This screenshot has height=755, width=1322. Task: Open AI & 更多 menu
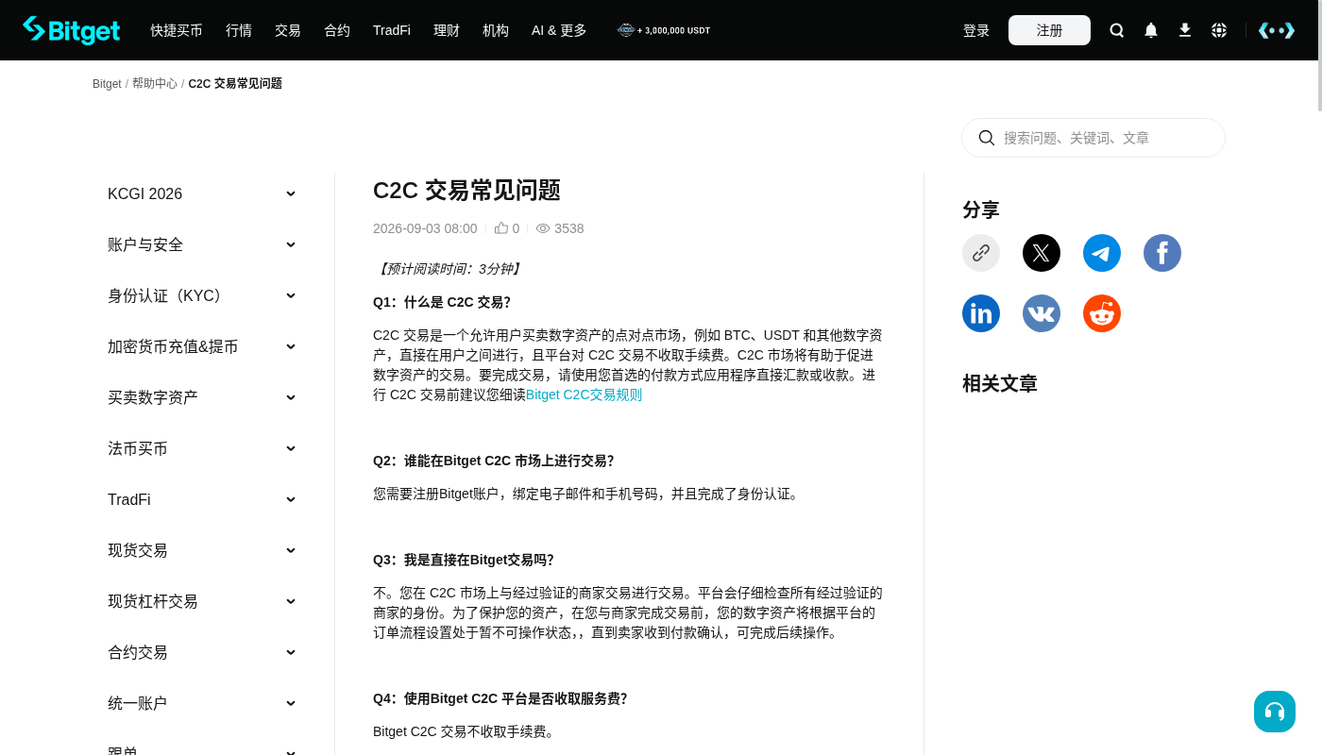[x=559, y=30]
